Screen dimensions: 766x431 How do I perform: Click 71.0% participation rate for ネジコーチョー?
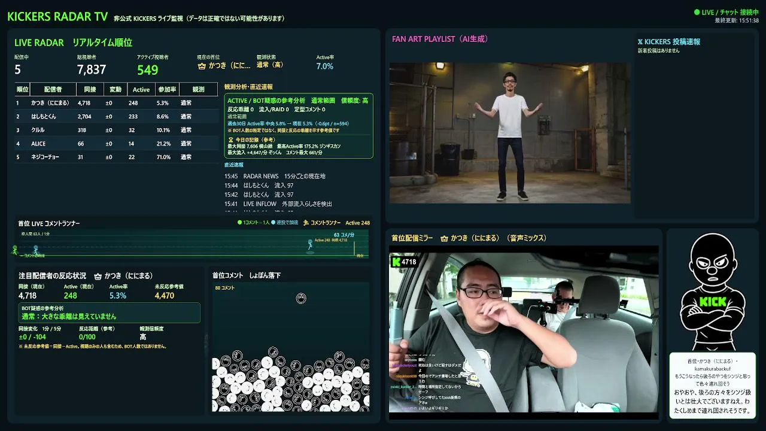point(163,157)
